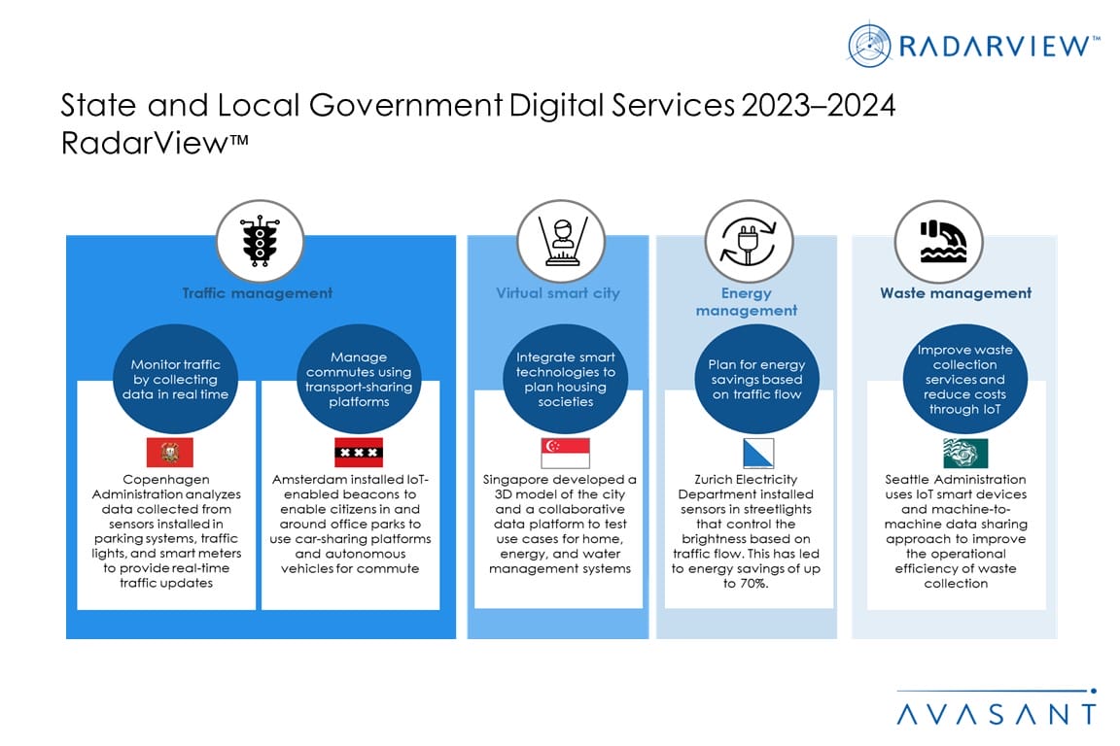Click the Copenhagen flag icon
The image size is (1120, 746).
170,453
